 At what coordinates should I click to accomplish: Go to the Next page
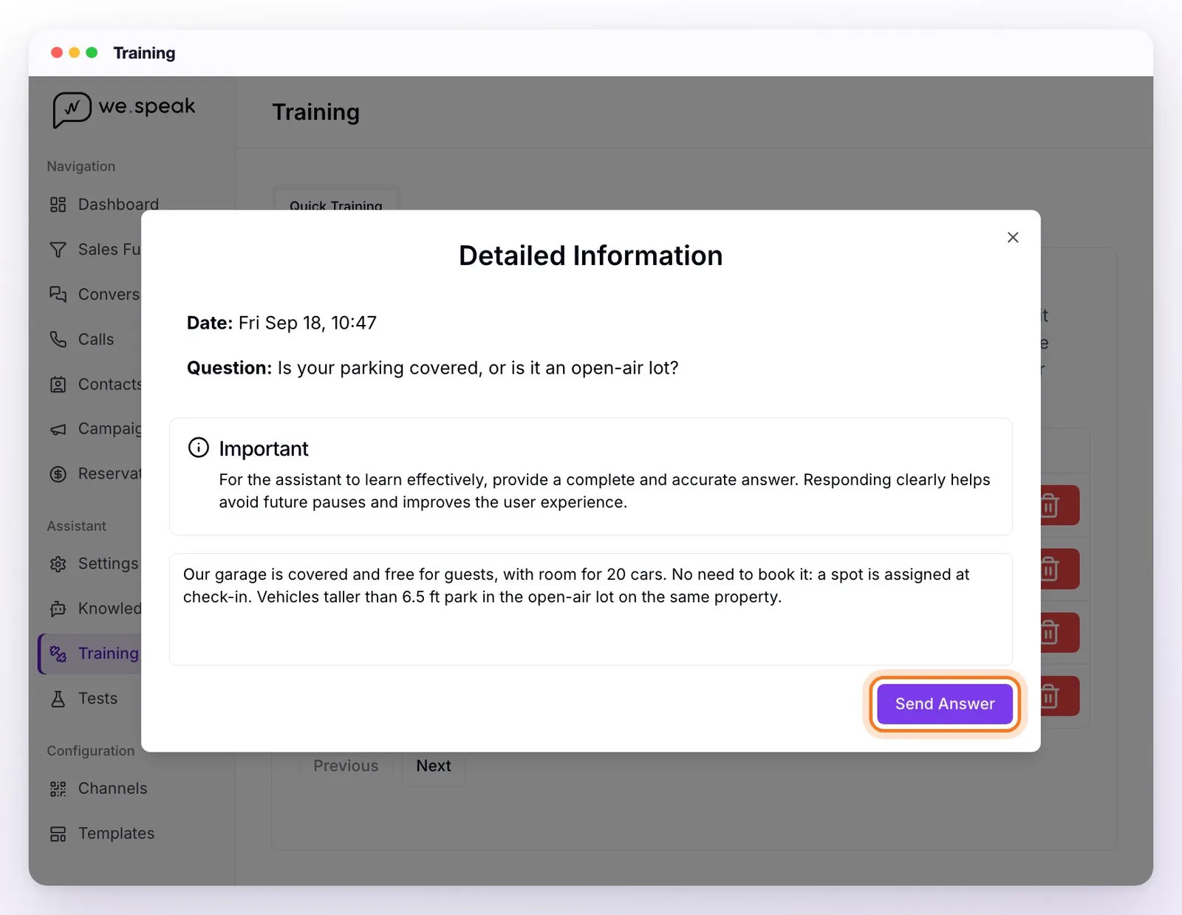pyautogui.click(x=434, y=767)
